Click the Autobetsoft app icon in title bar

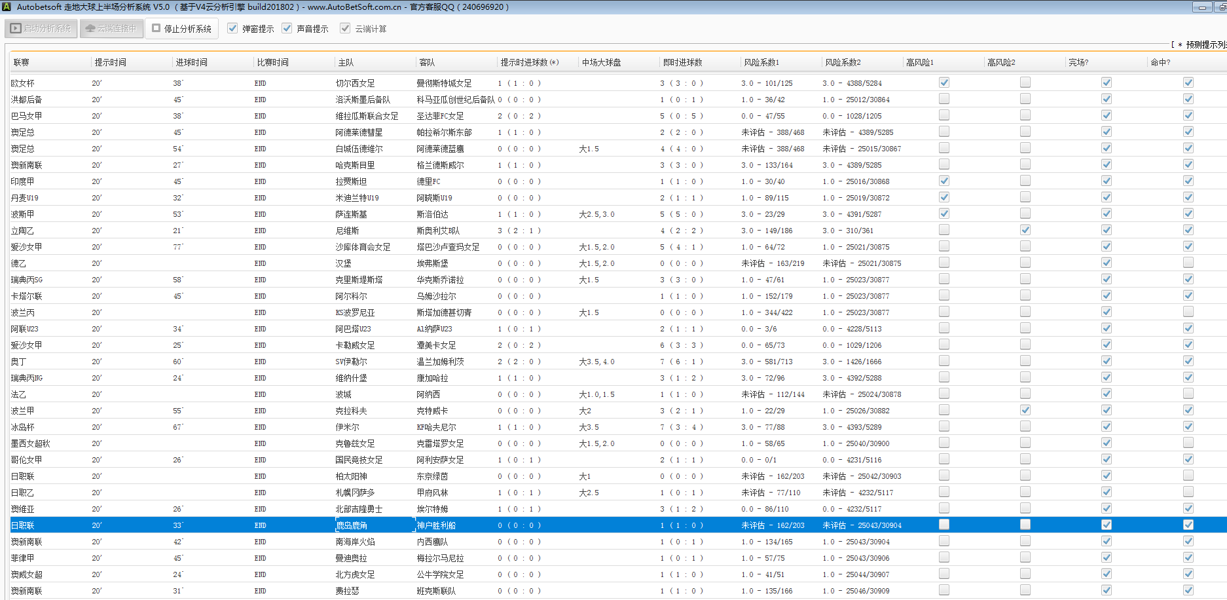click(x=7, y=7)
